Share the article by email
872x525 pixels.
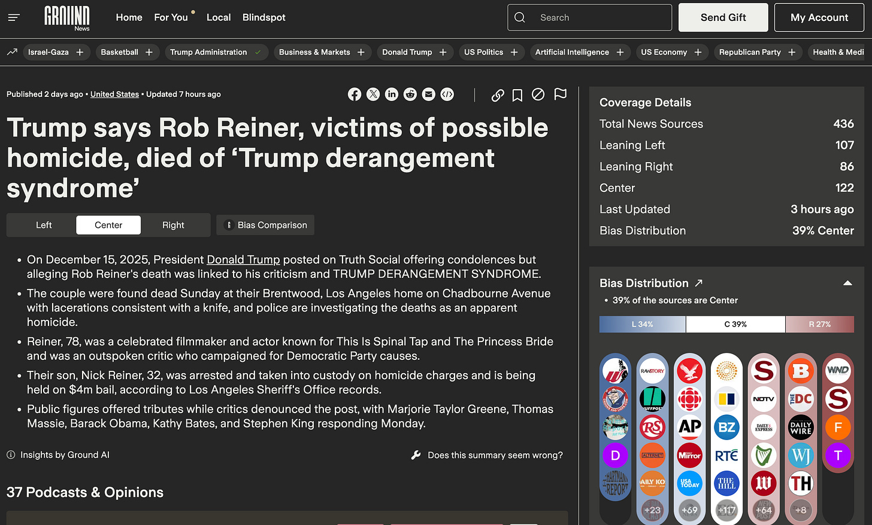(x=429, y=94)
